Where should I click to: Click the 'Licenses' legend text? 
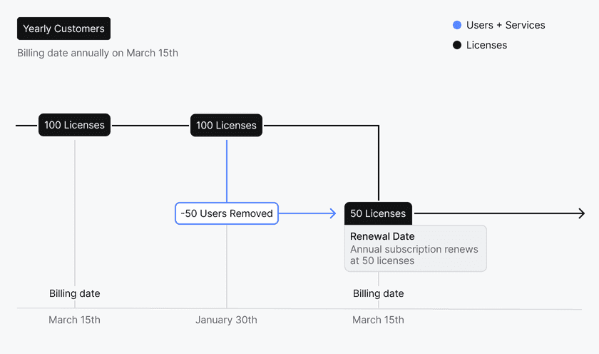pyautogui.click(x=486, y=45)
